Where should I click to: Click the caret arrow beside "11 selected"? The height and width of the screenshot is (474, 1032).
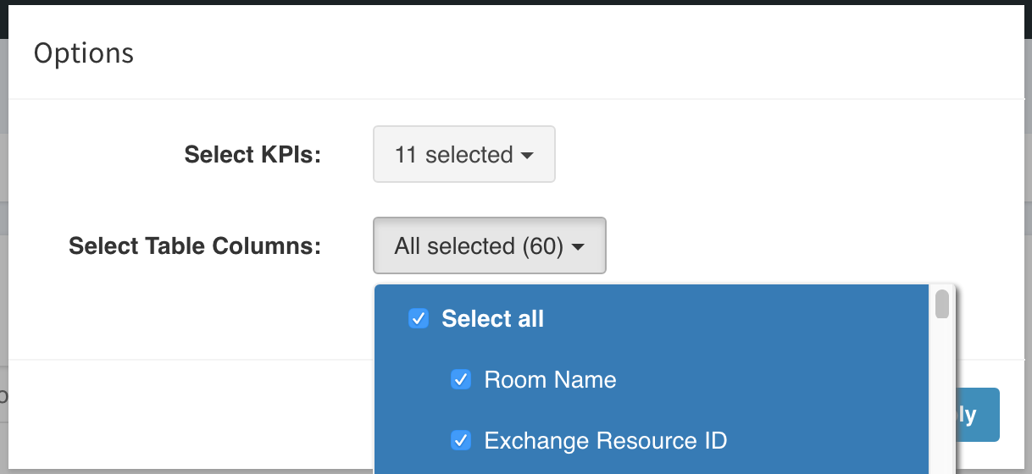(x=527, y=156)
